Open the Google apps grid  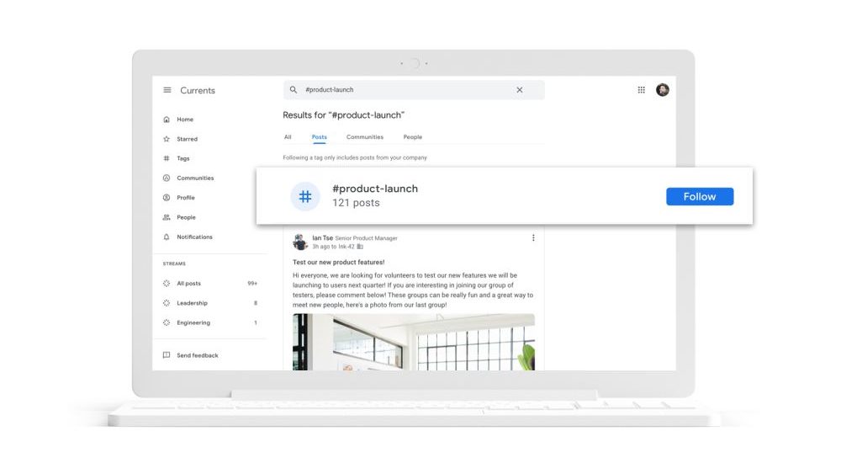(642, 90)
